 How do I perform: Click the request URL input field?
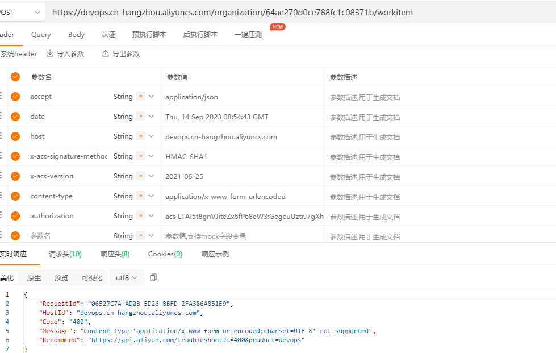click(x=302, y=13)
